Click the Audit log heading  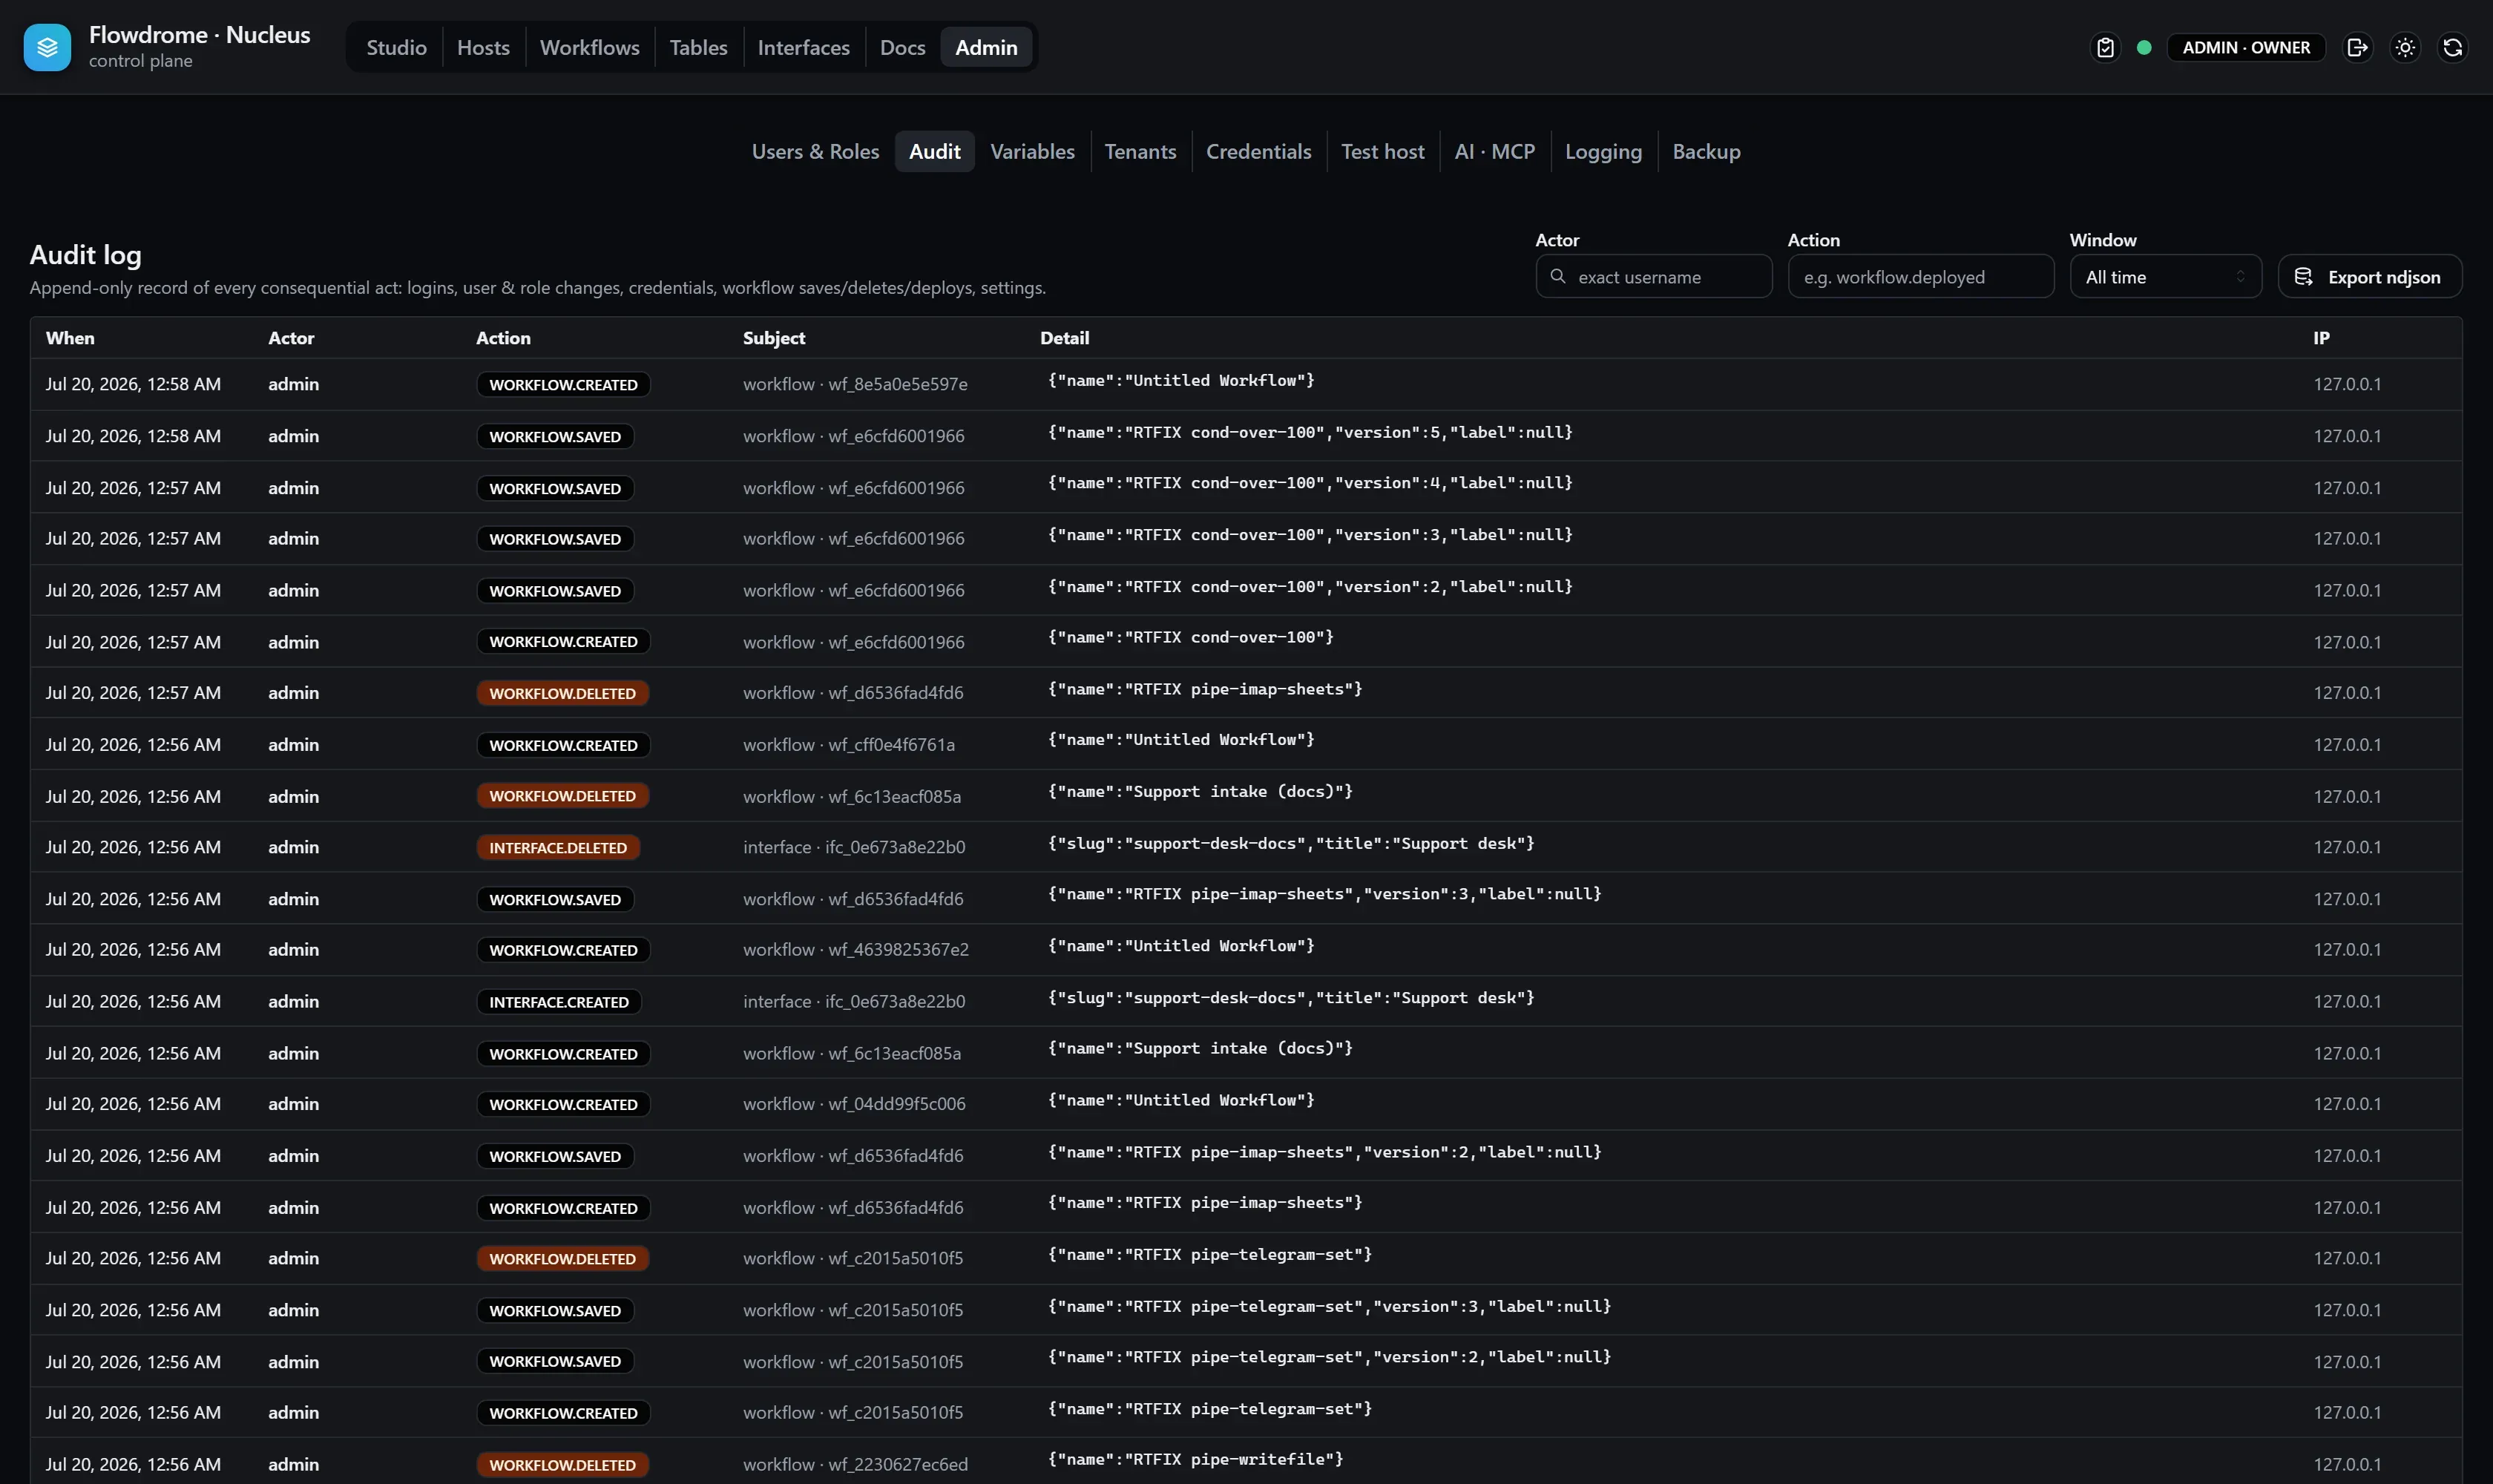(x=85, y=255)
